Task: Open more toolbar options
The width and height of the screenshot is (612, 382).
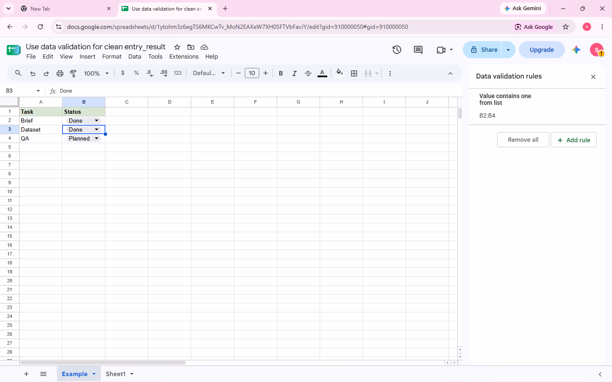Action: [x=390, y=73]
